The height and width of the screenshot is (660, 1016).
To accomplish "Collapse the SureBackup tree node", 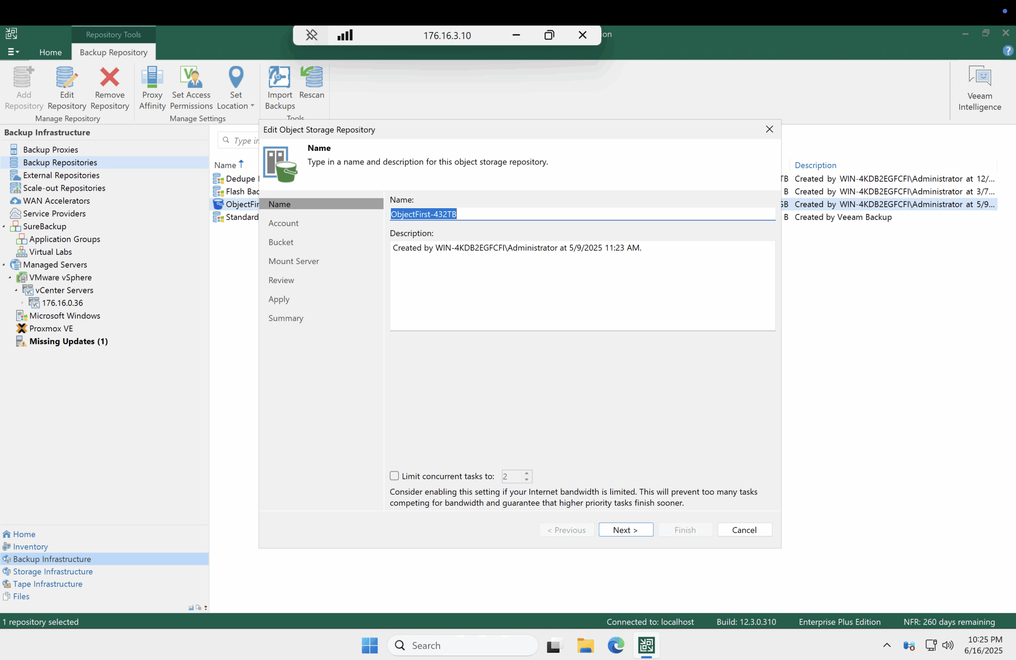I will point(4,226).
